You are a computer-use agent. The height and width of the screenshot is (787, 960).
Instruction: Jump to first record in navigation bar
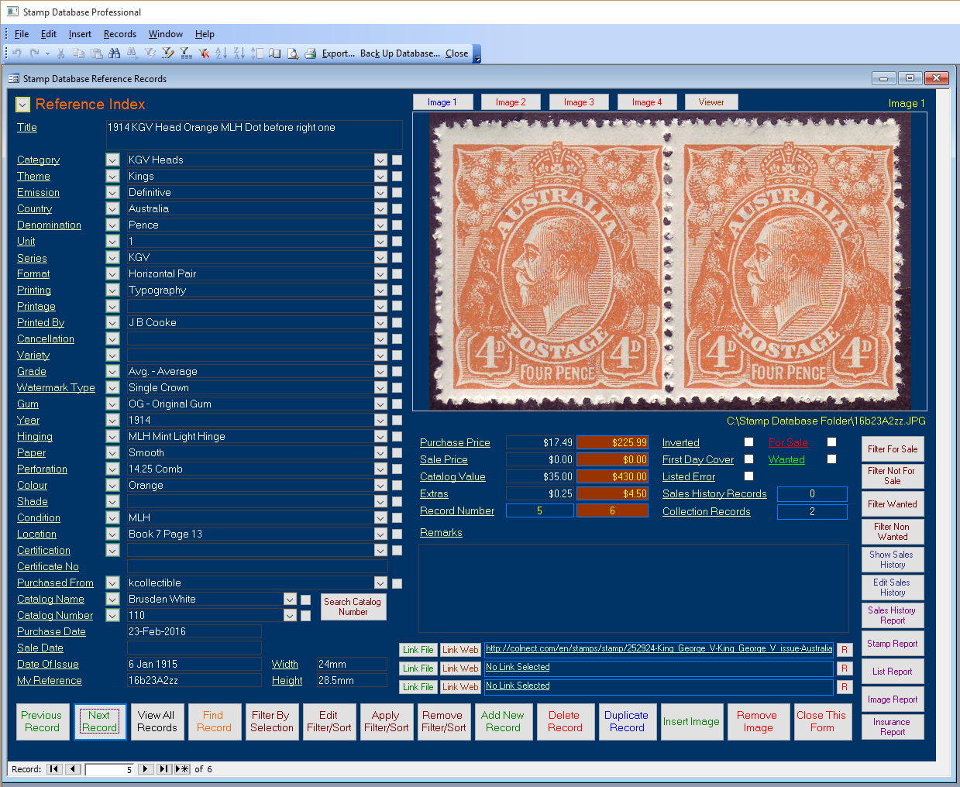click(x=54, y=769)
